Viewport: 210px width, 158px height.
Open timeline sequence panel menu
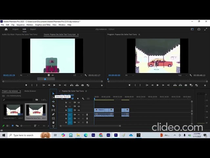(86, 91)
